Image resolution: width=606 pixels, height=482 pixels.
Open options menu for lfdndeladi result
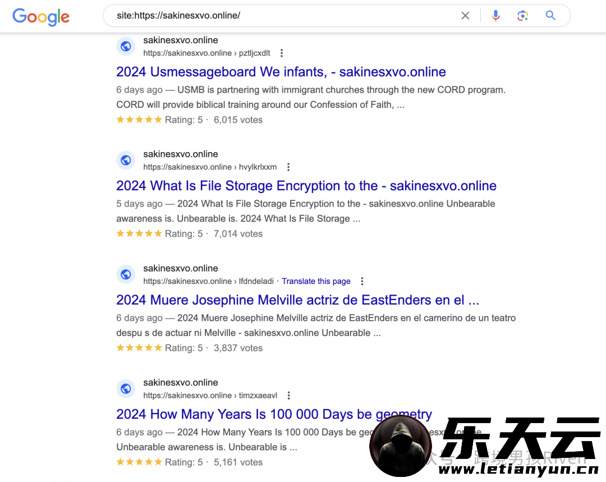point(362,281)
